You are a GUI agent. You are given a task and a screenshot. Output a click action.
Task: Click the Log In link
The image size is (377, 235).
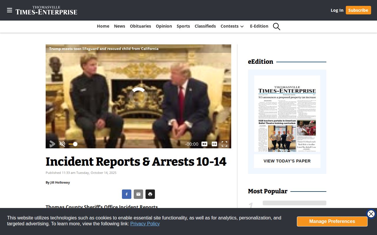(337, 10)
